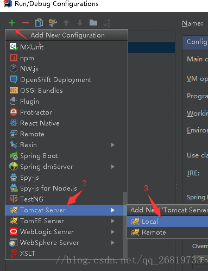Click the Move Up arrow icon
This screenshot has height=271, width=208.
[x=66, y=23]
